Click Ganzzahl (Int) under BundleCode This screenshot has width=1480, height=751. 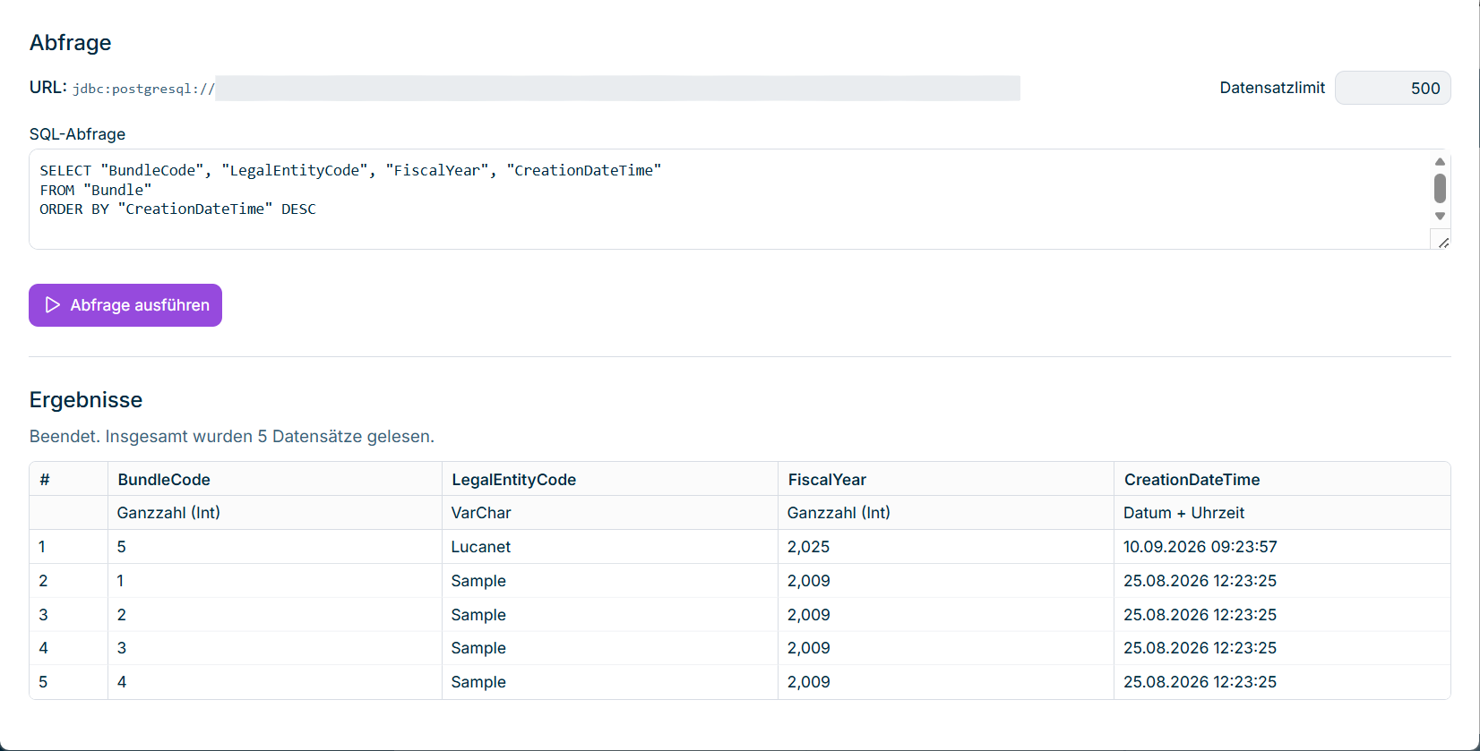168,513
